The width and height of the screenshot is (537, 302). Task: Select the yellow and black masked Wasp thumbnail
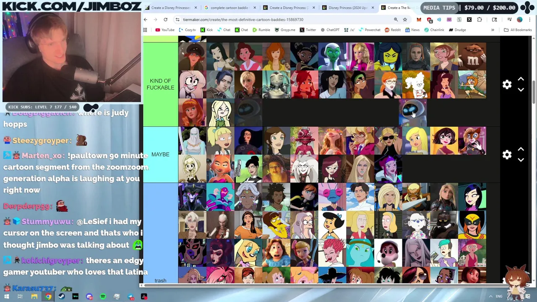click(472, 224)
